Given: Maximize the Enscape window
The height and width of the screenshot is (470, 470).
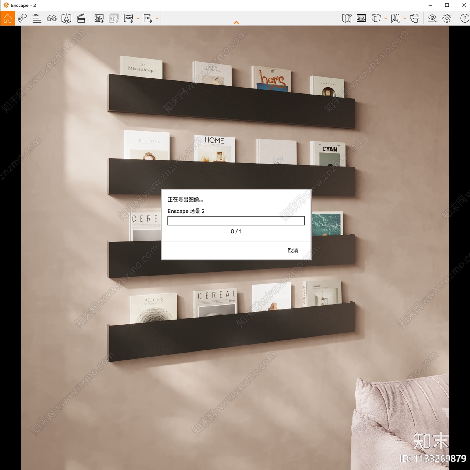Looking at the screenshot, I should coord(447,5).
